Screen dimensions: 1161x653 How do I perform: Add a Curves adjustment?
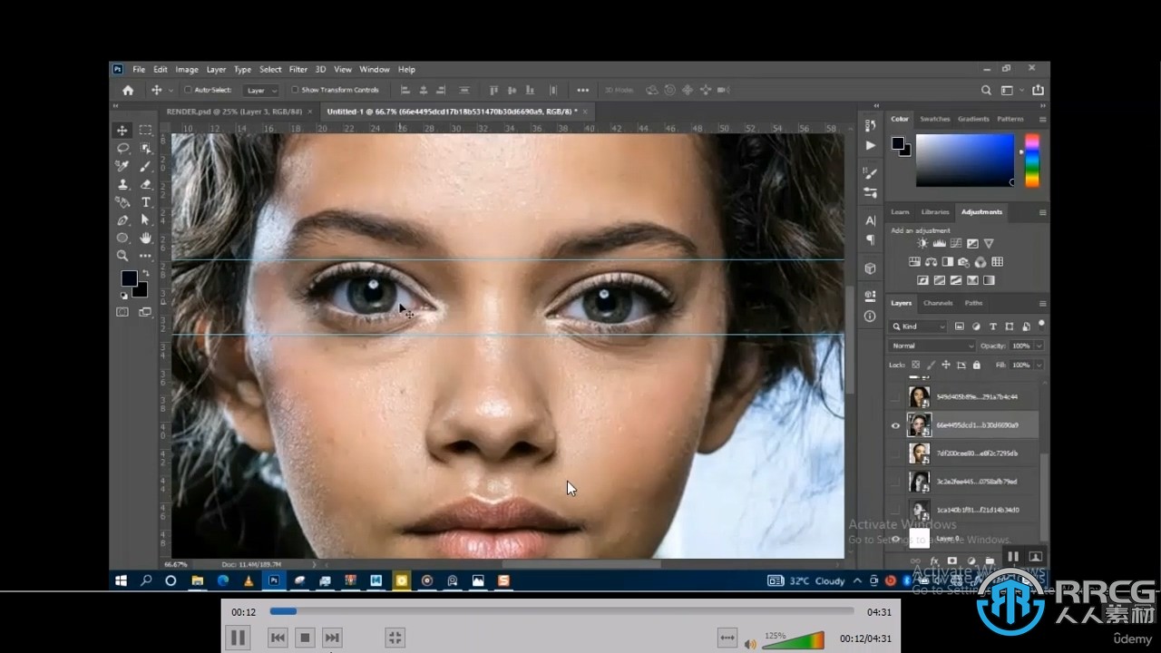coord(955,244)
